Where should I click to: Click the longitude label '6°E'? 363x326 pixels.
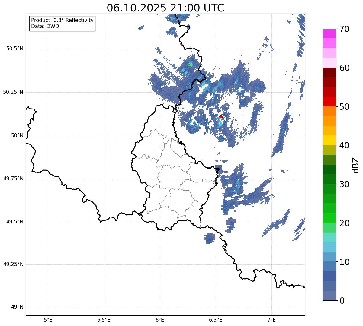(160, 320)
